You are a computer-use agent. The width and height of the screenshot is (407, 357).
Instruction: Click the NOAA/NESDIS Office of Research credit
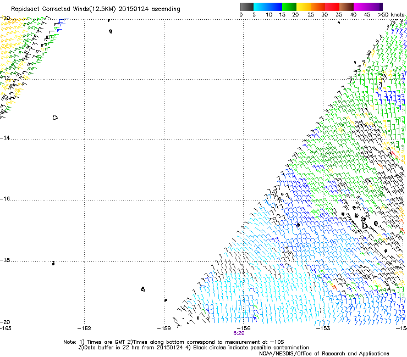point(324,354)
